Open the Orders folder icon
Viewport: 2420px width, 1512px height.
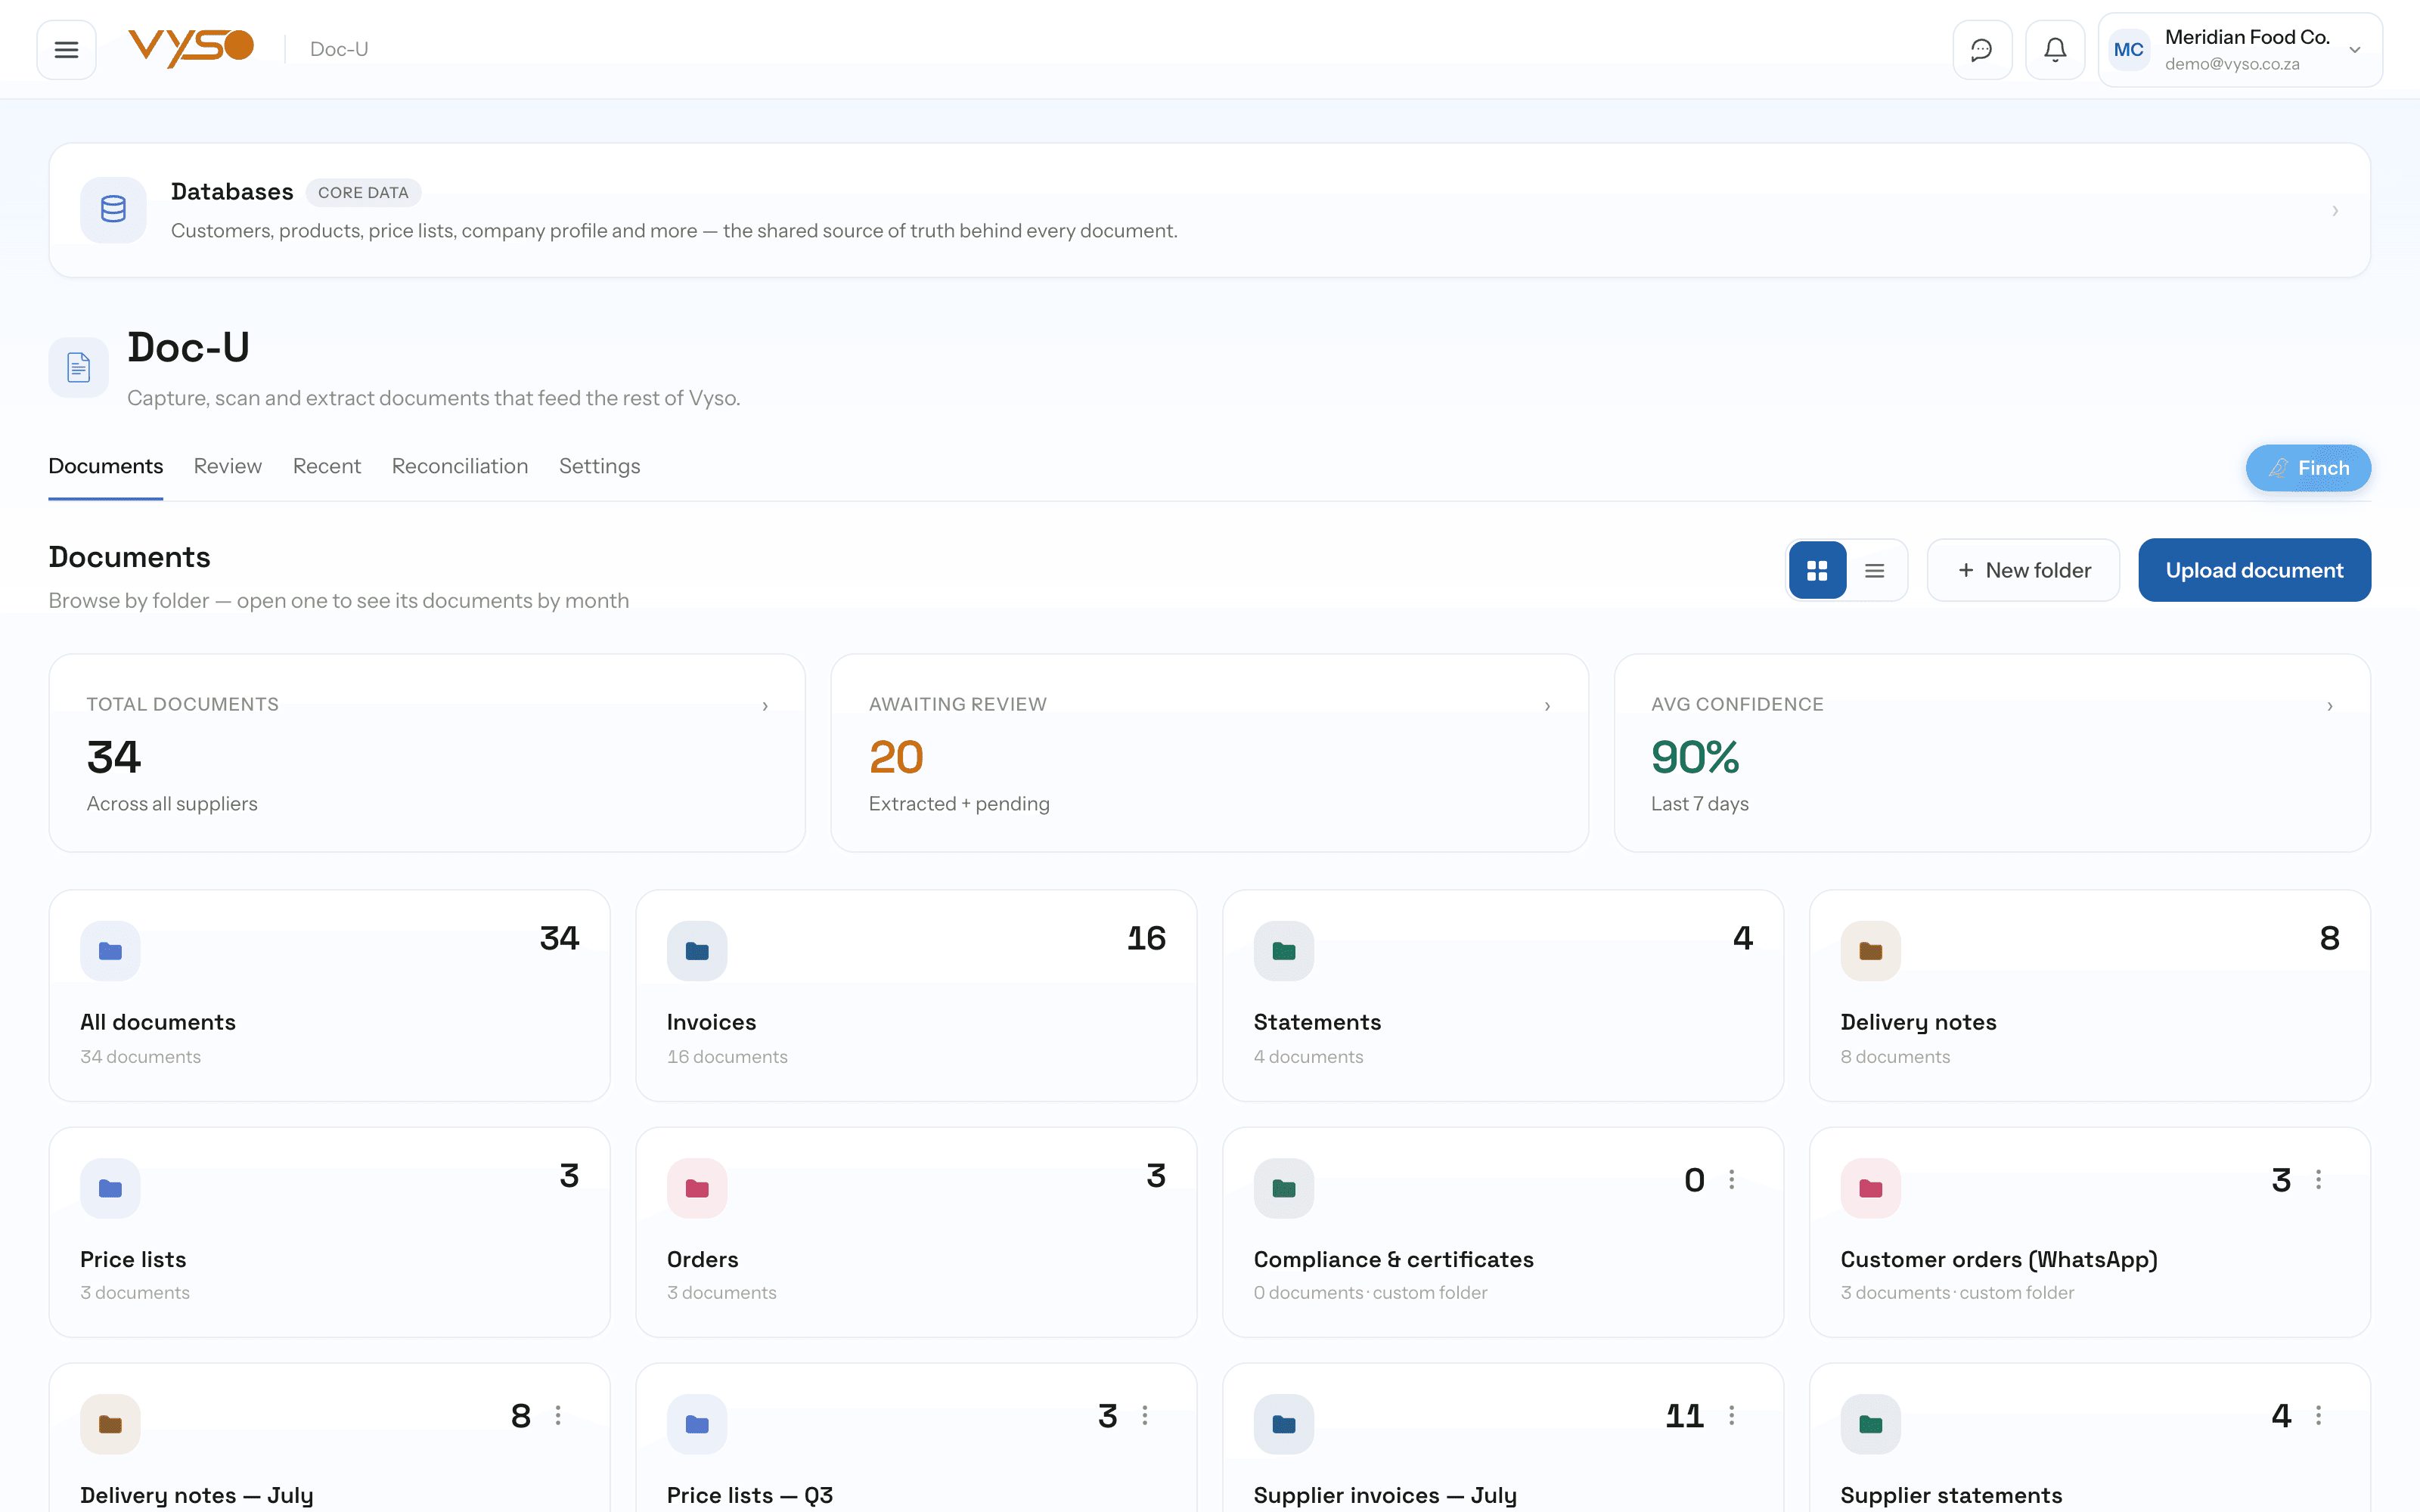click(697, 1188)
